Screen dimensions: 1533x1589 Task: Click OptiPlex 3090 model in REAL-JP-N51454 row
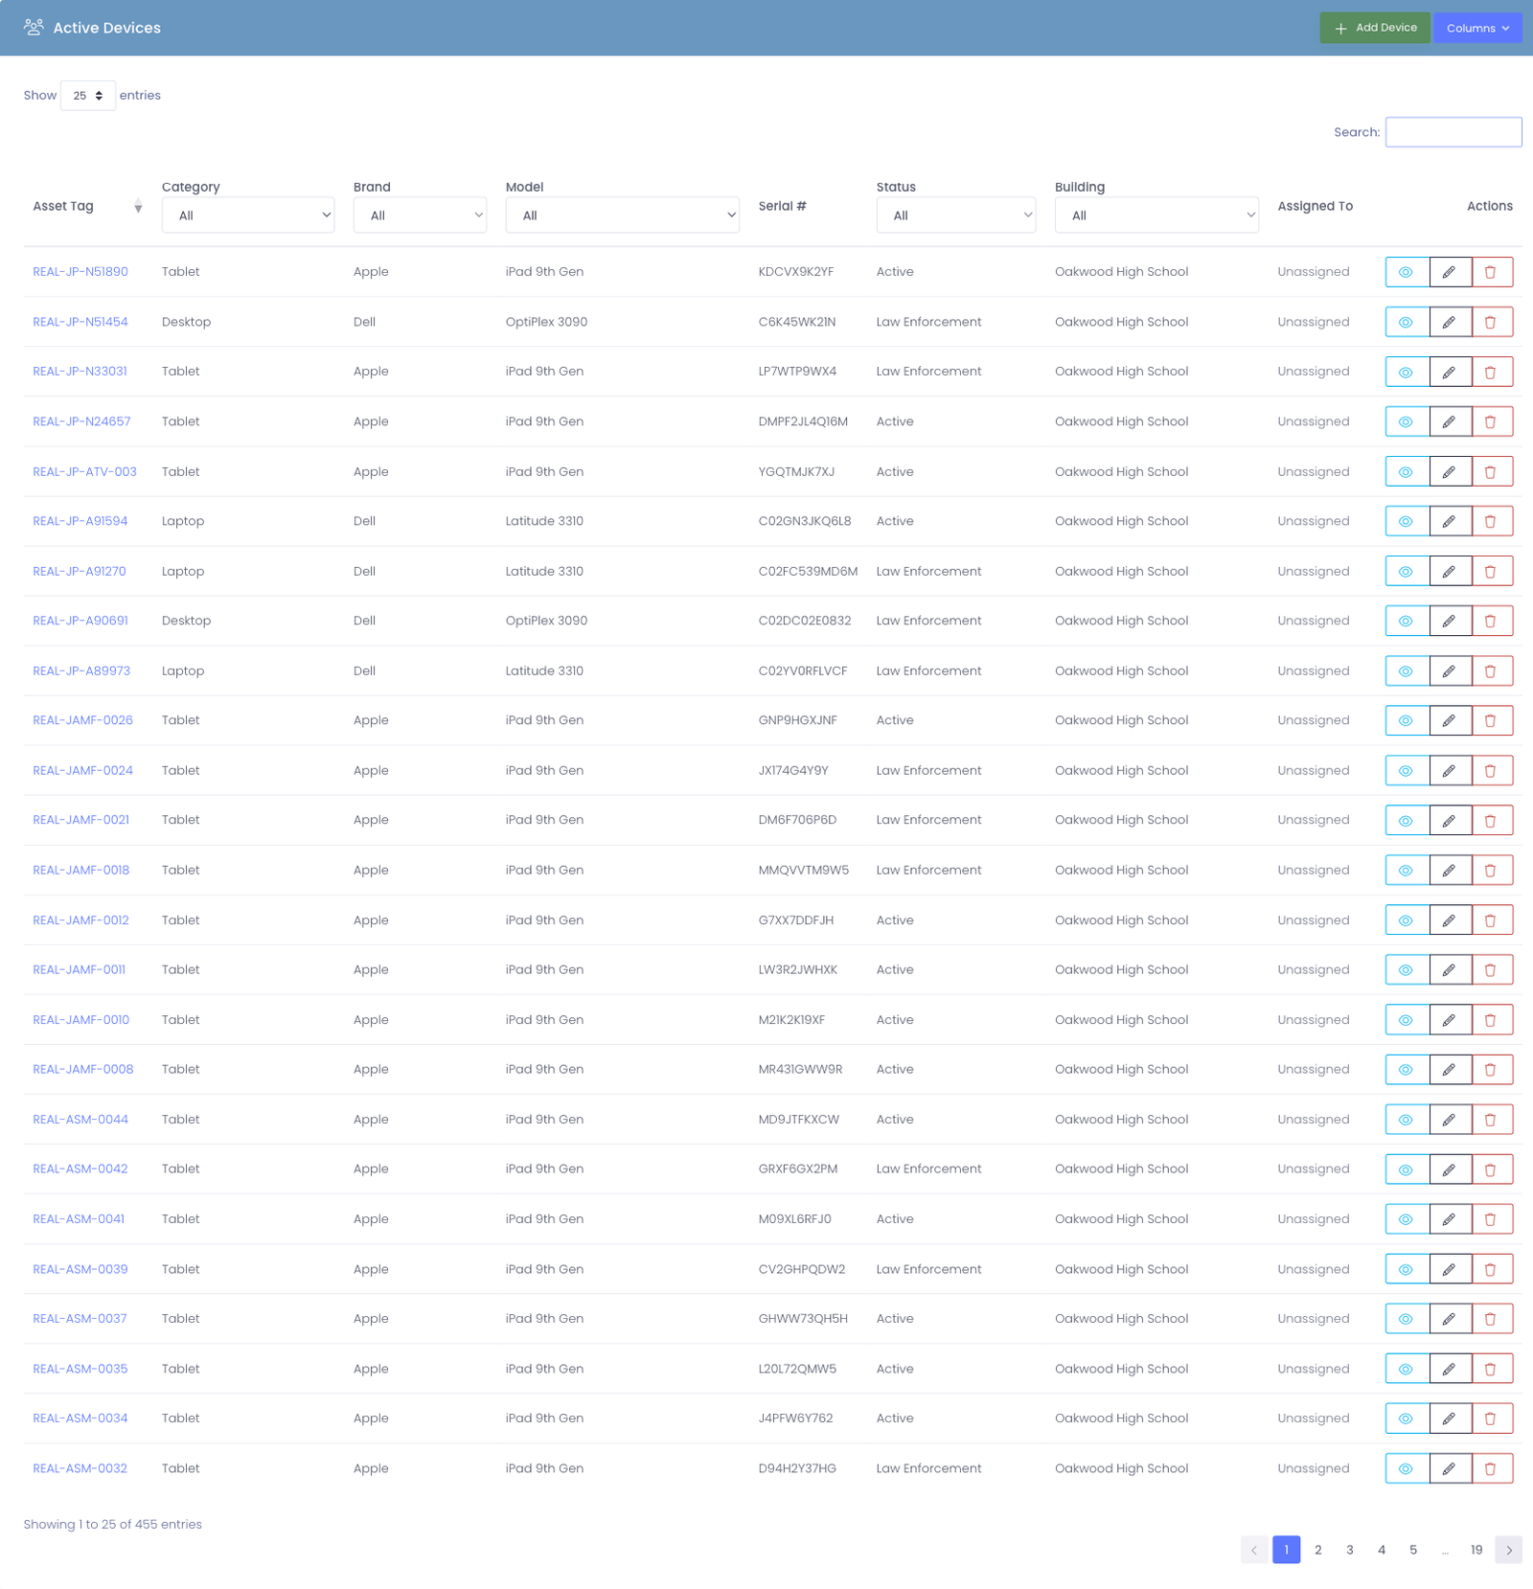pos(546,322)
